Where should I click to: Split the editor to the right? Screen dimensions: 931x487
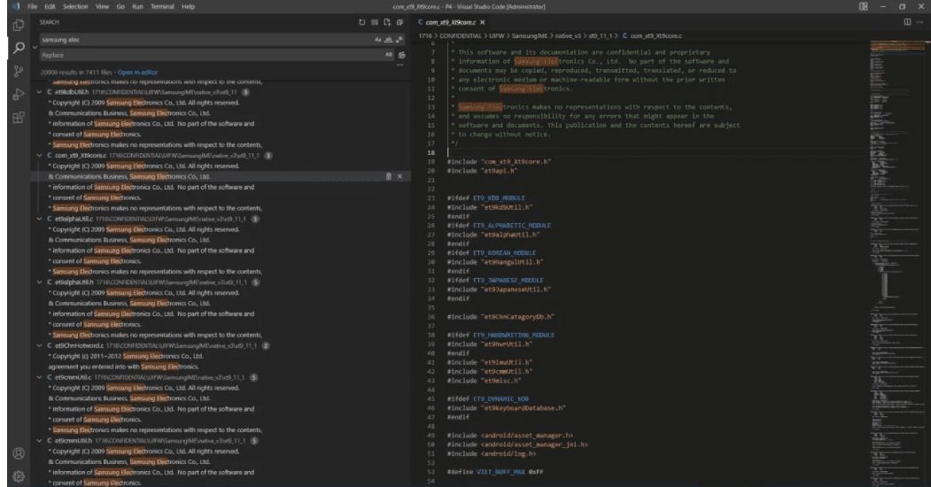(907, 22)
